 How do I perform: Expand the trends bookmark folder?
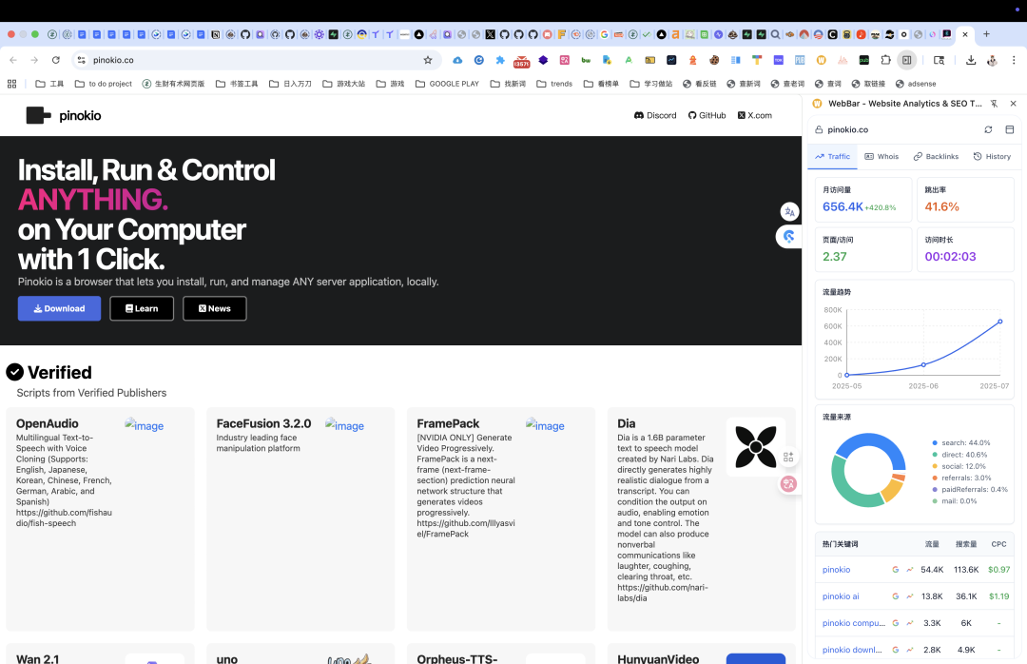click(554, 84)
